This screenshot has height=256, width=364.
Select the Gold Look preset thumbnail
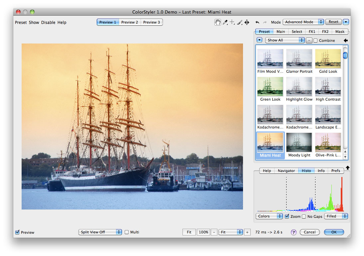point(328,58)
